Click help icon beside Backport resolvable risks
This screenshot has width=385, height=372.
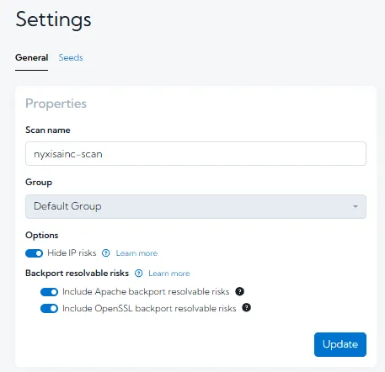click(x=139, y=274)
